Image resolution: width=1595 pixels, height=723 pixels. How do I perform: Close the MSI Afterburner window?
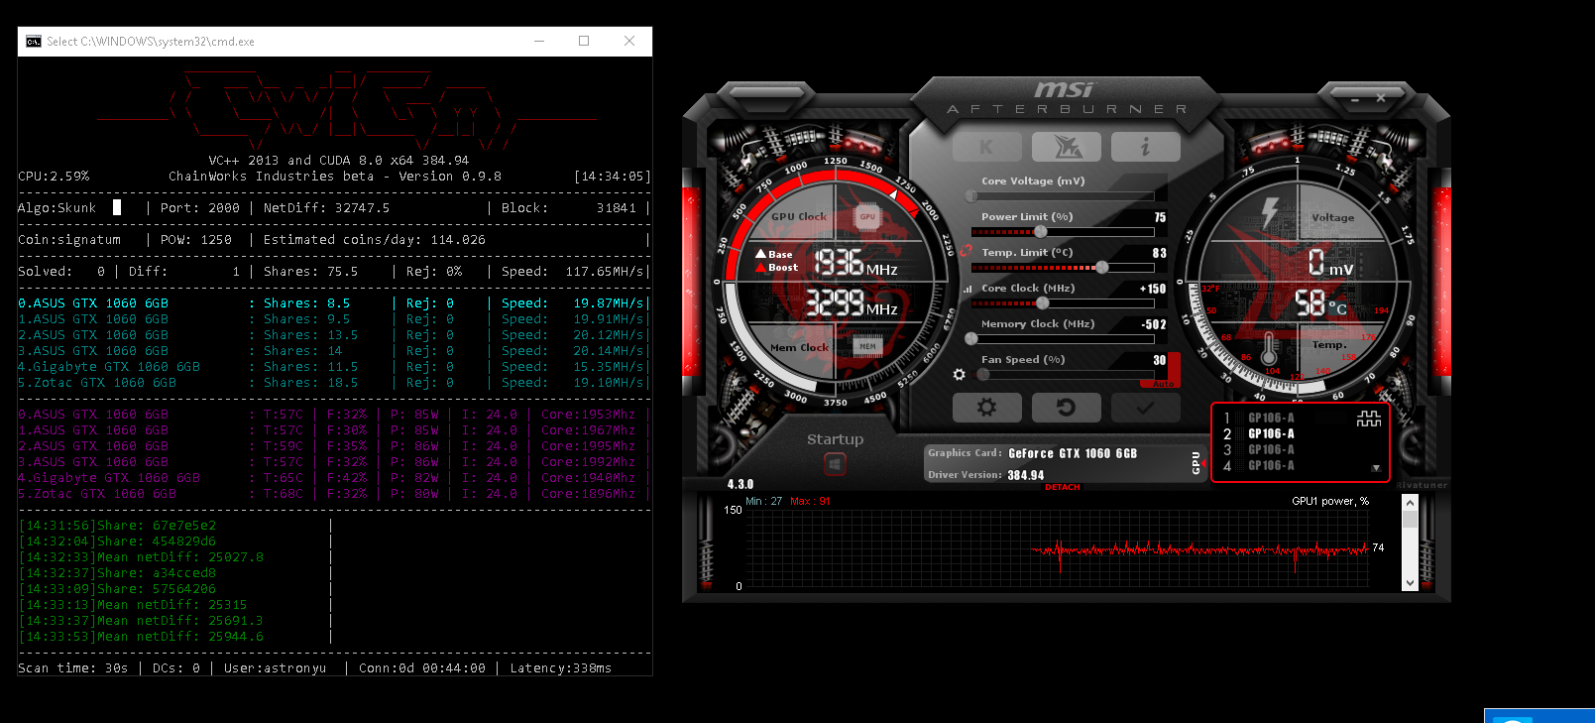coord(1381,98)
